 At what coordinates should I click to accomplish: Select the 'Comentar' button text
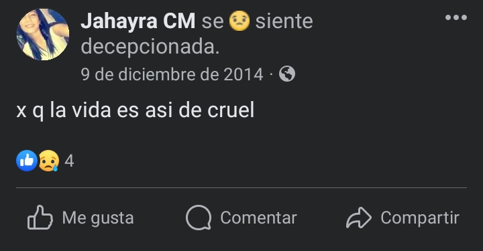(x=258, y=218)
